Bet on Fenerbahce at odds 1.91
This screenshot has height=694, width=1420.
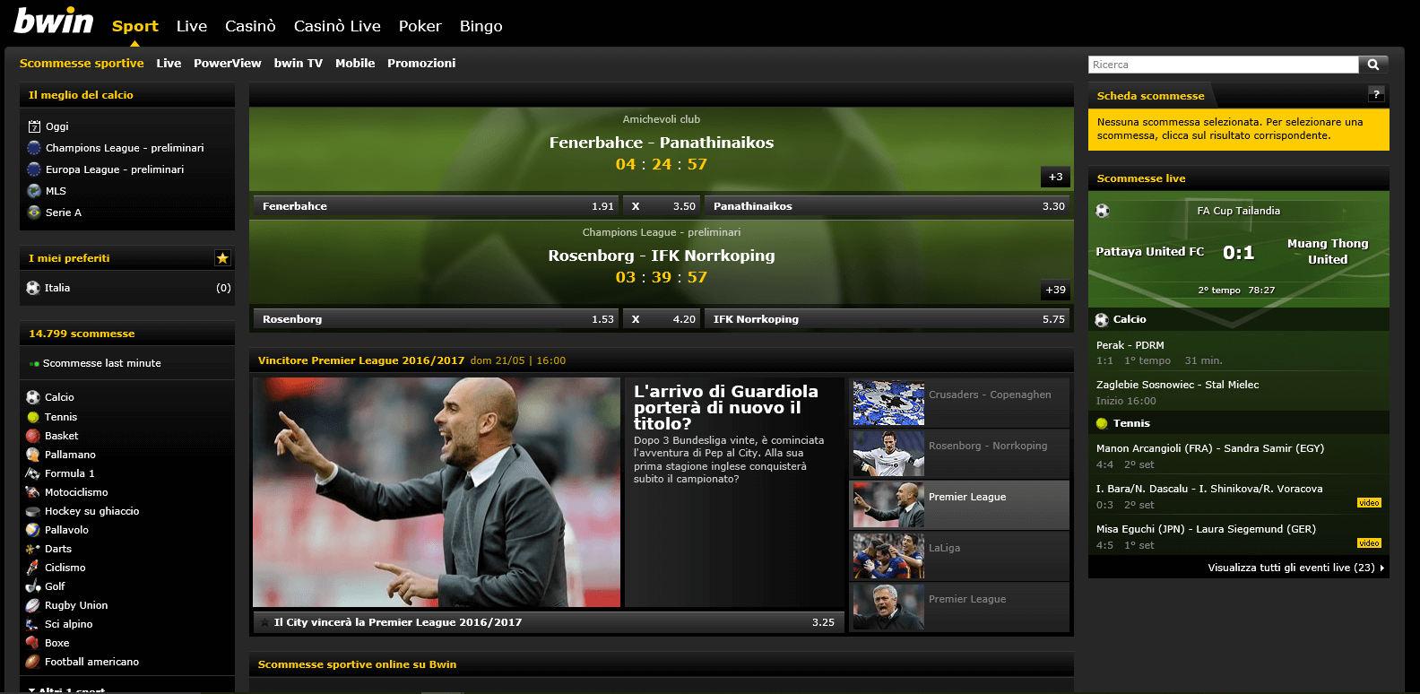tap(436, 206)
